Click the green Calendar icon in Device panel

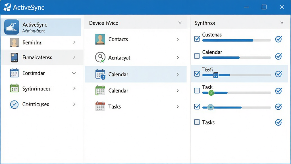(100, 90)
